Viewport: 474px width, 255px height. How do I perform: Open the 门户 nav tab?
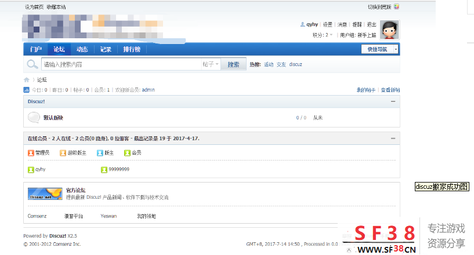click(35, 49)
